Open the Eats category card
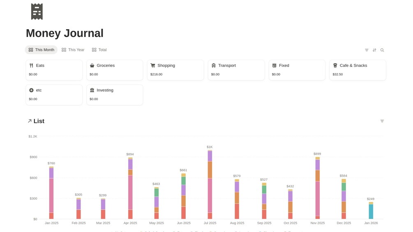413x232 pixels. tap(54, 70)
